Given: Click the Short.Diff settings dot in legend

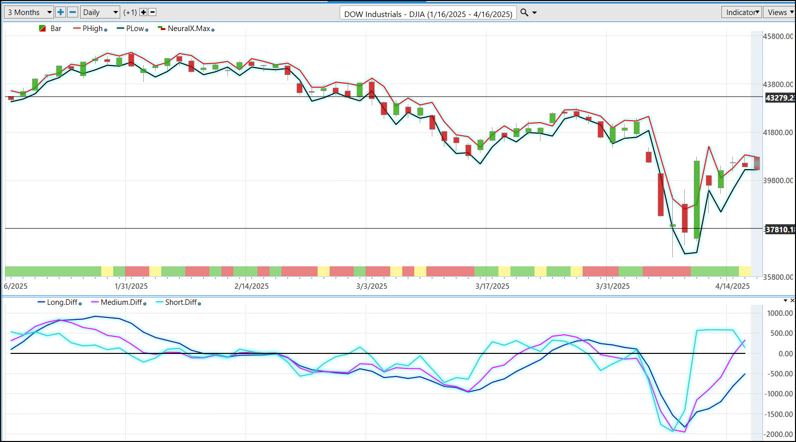Looking at the screenshot, I should [199, 303].
